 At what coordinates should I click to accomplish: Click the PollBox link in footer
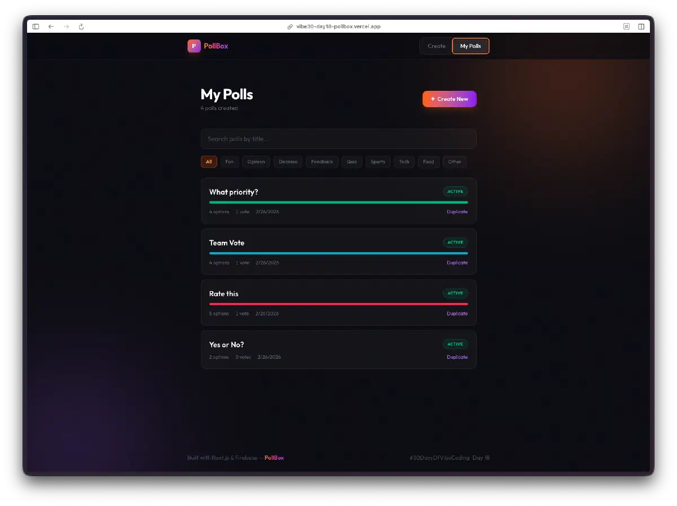tap(274, 458)
